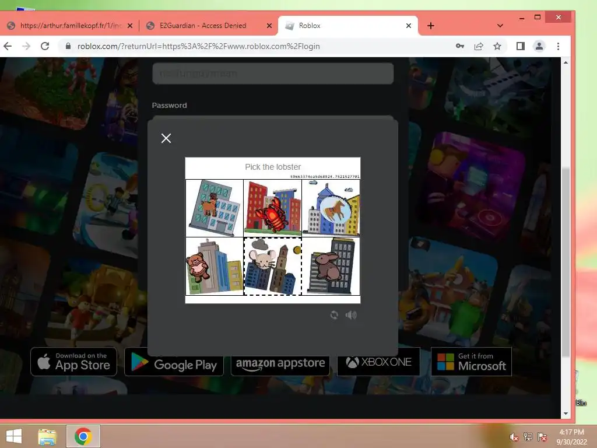Select the dog on grey building tile
Viewport: 597px width, 448px height.
(215, 208)
